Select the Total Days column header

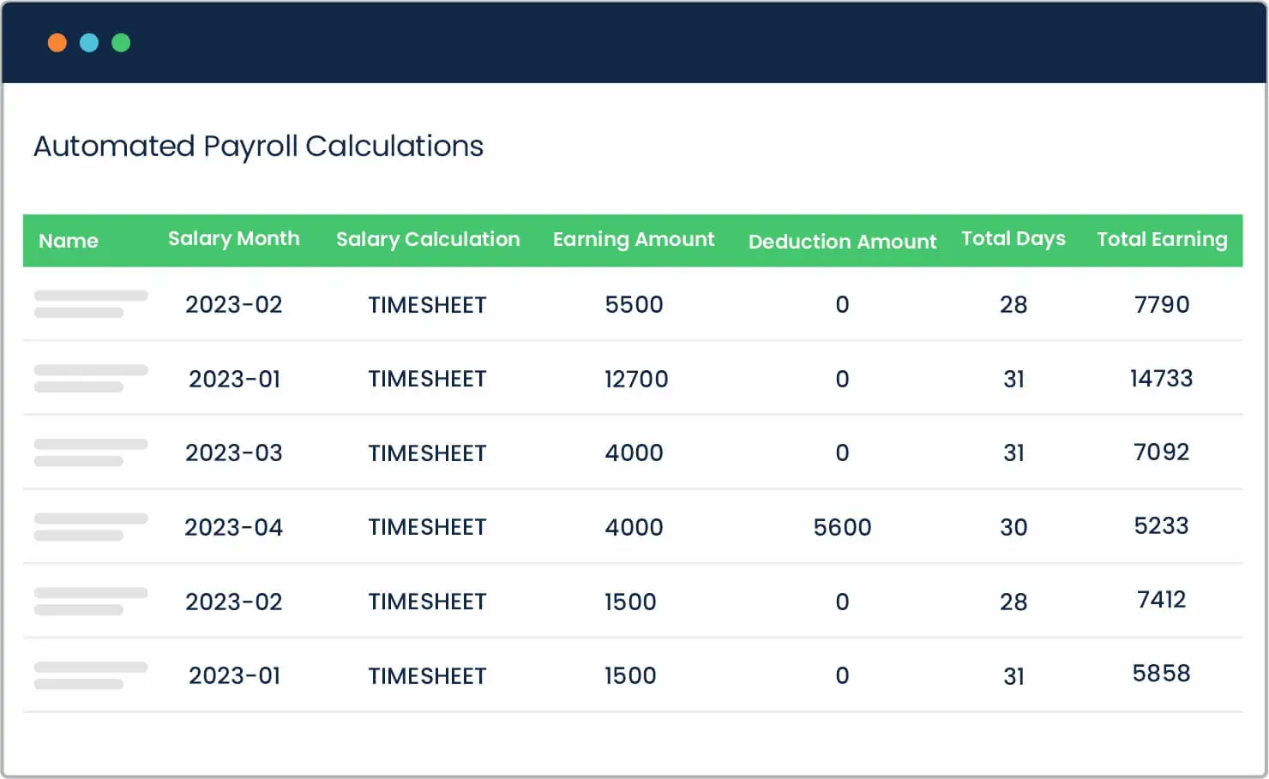tap(1013, 239)
